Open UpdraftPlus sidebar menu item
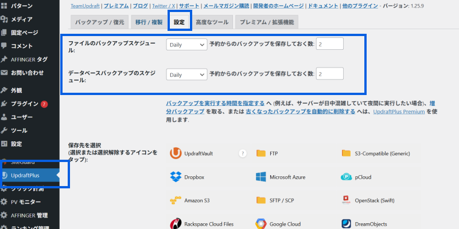 29,175
